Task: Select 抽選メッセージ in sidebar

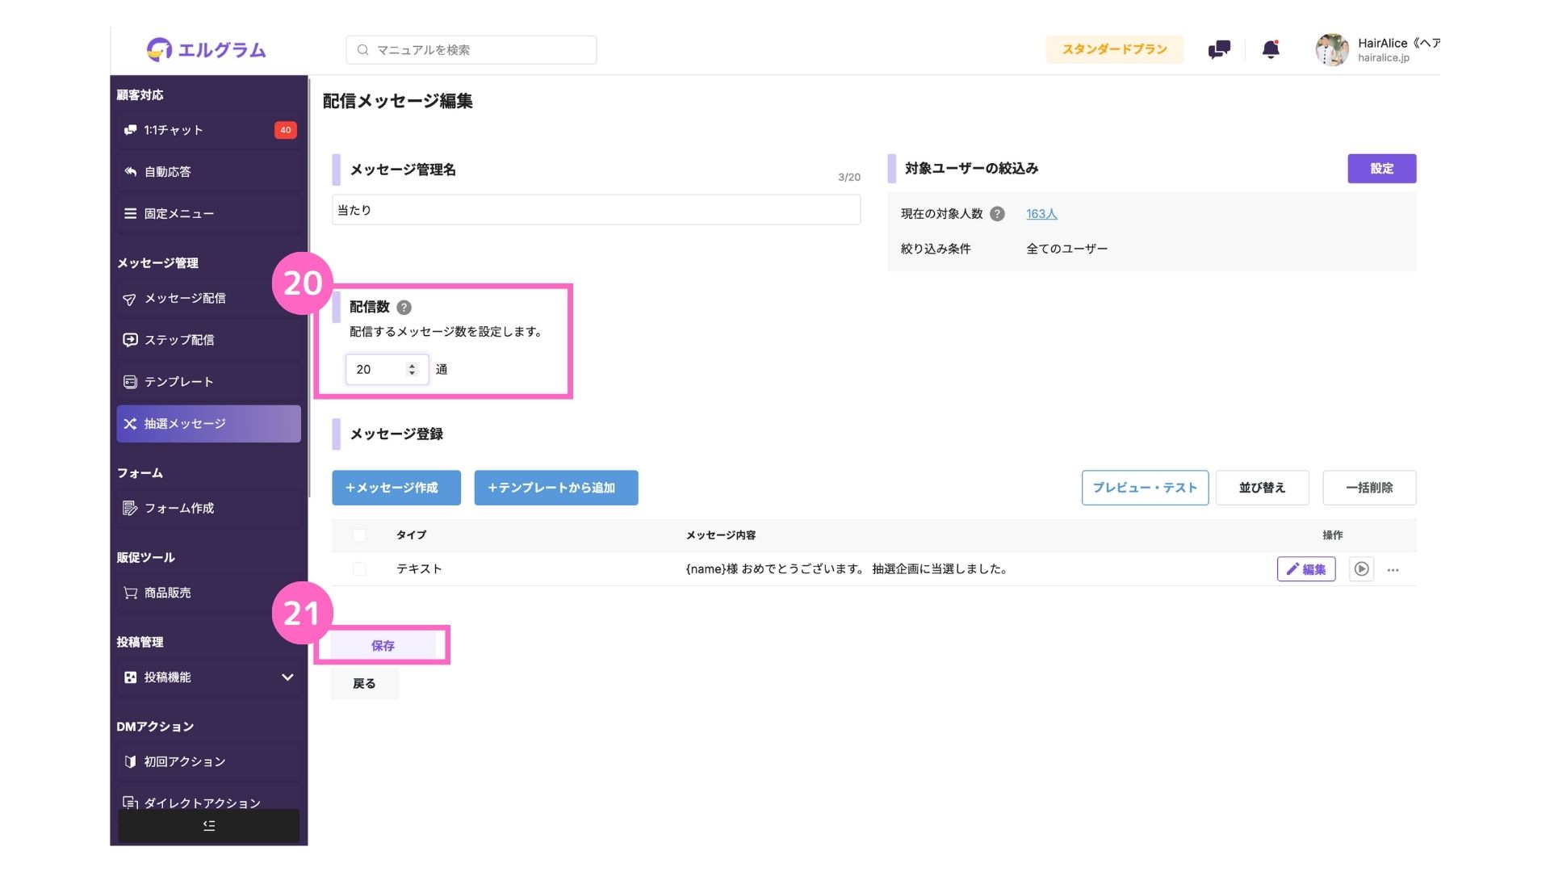Action: (x=209, y=424)
